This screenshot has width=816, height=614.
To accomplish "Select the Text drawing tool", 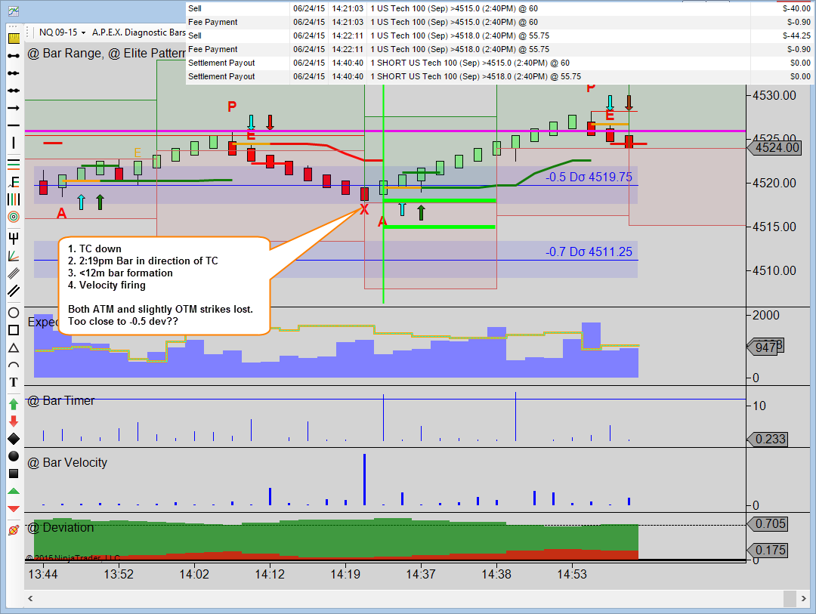I will click(x=14, y=382).
